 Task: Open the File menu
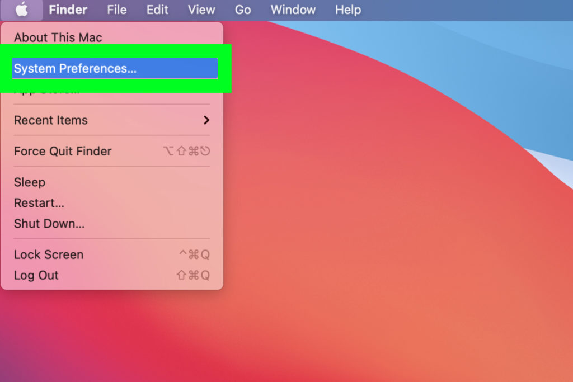(x=116, y=10)
